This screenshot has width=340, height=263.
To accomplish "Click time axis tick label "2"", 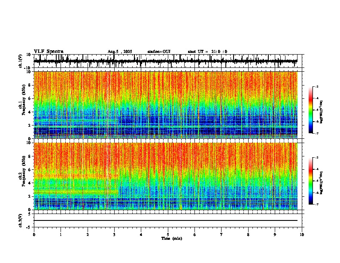I will point(88,235).
